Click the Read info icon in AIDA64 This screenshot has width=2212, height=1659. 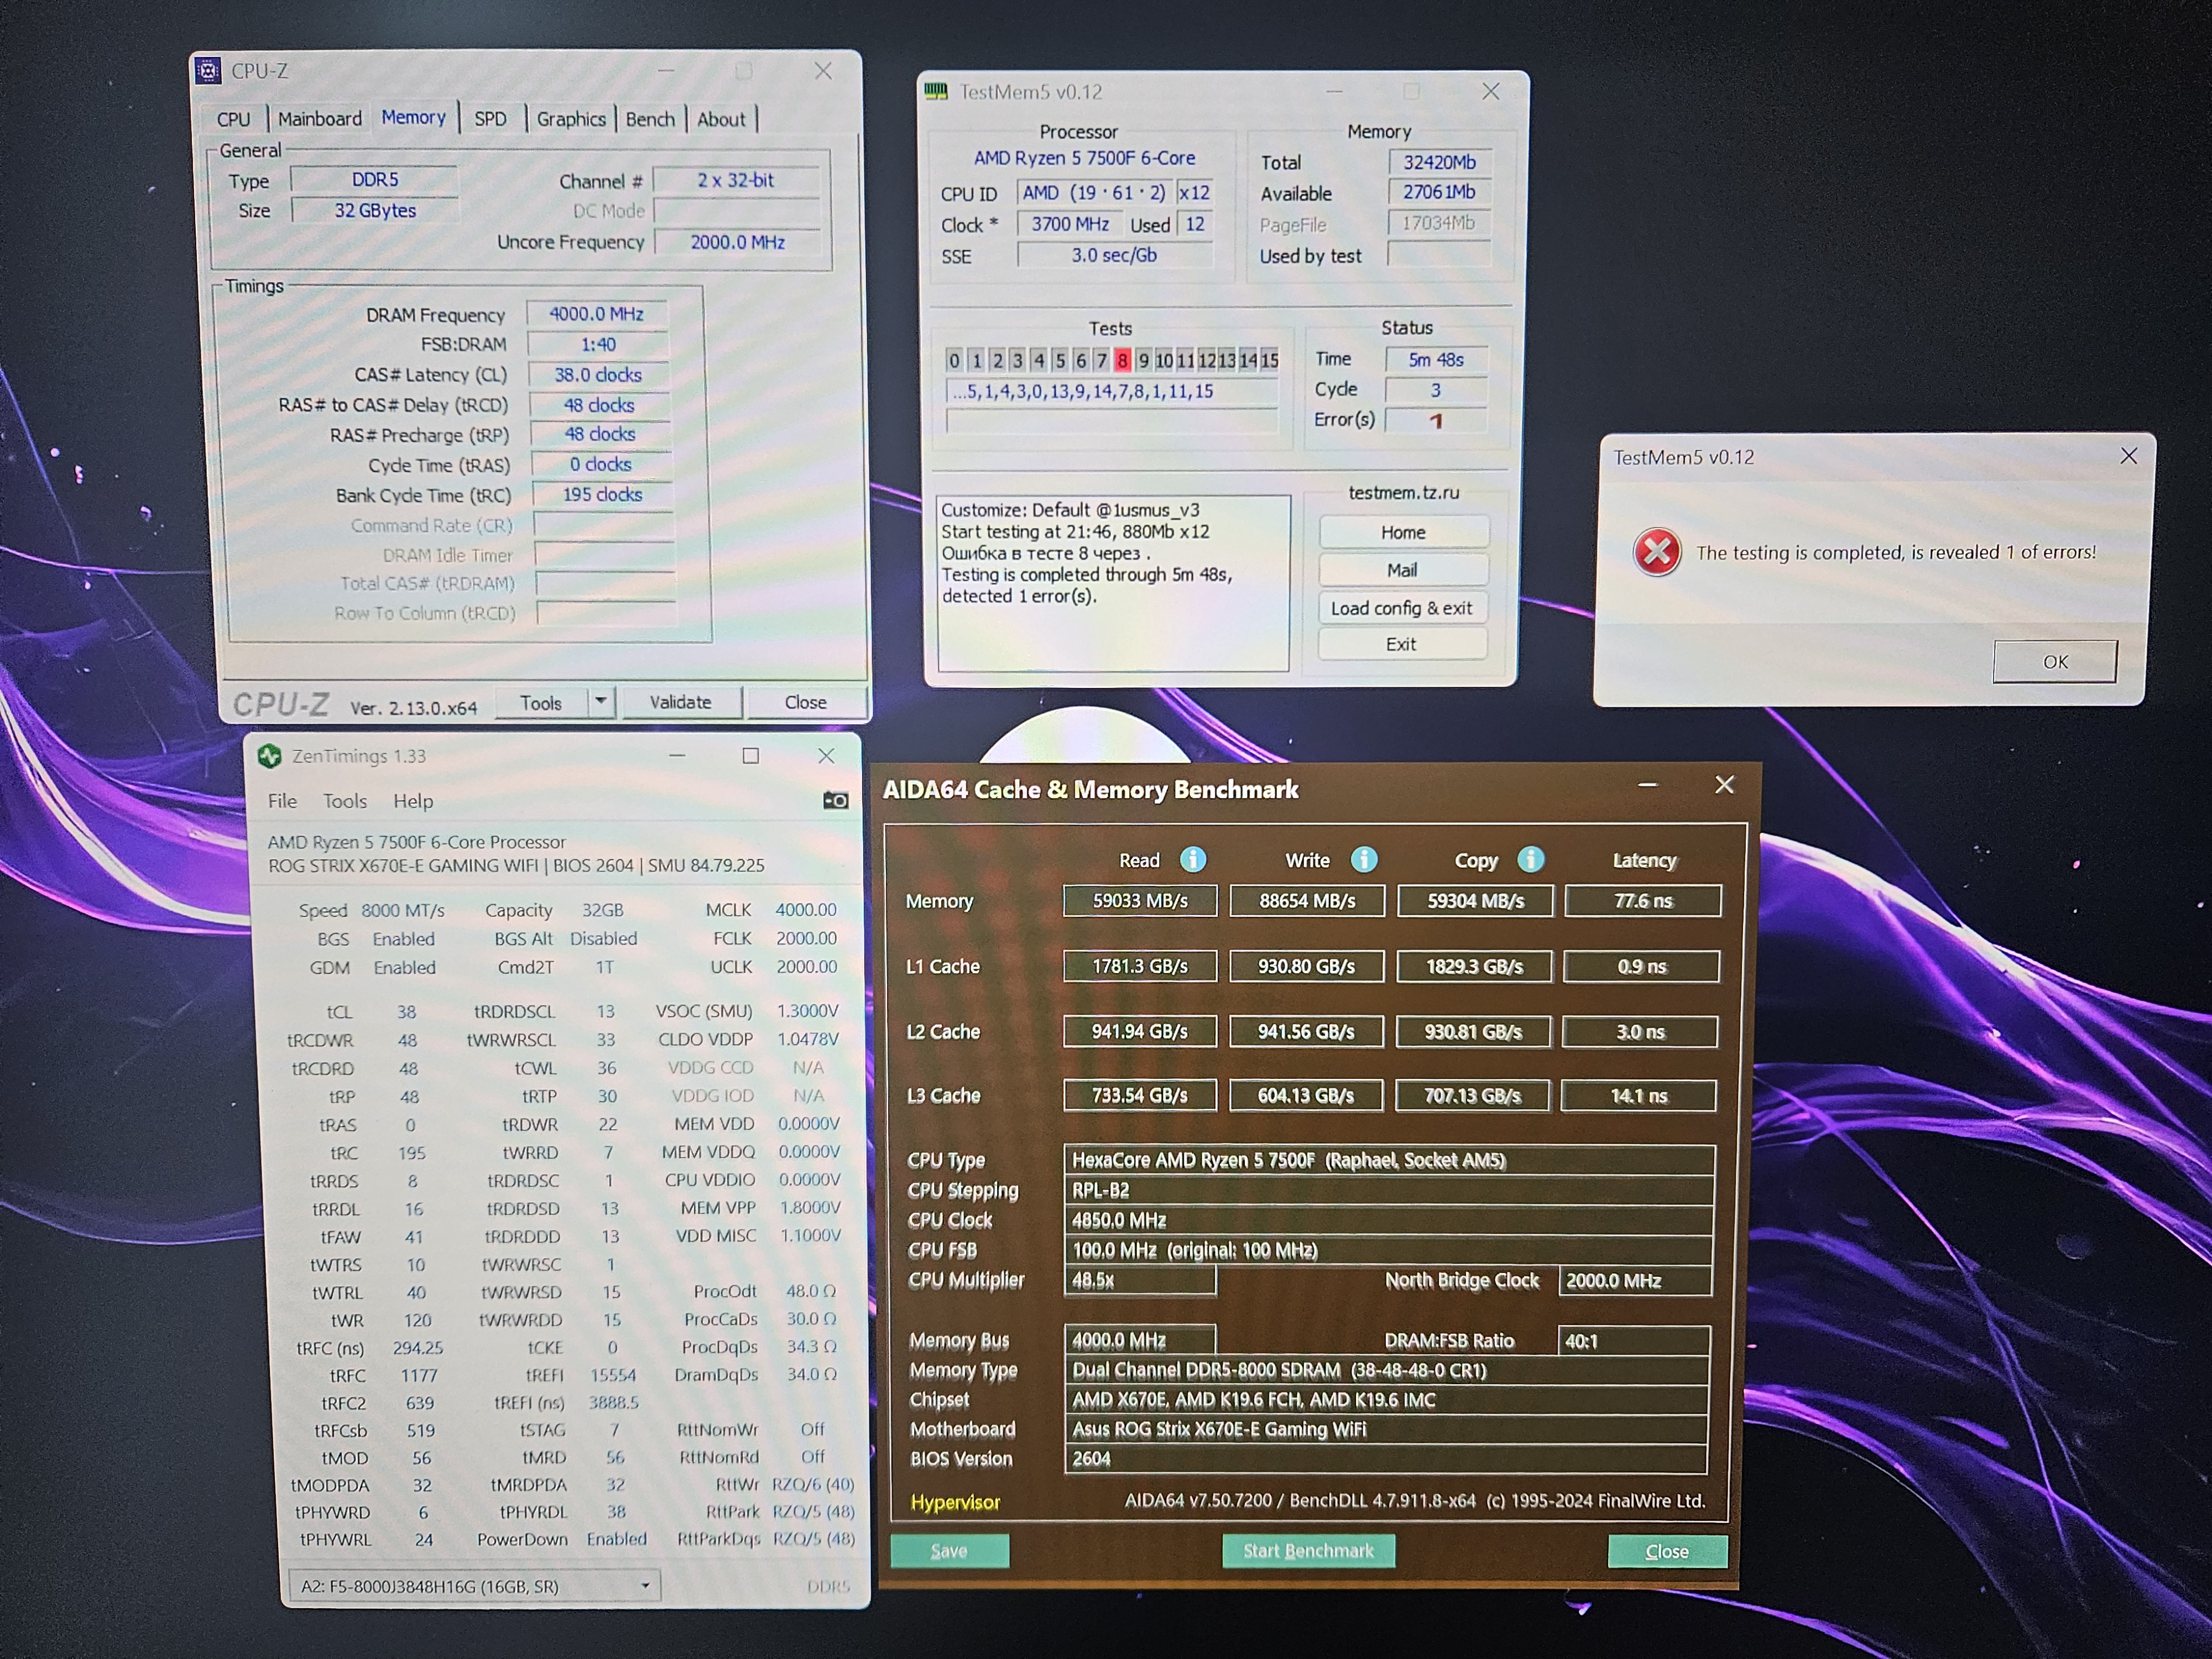[x=1192, y=859]
